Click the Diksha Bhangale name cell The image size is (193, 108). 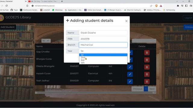click(x=45, y=66)
